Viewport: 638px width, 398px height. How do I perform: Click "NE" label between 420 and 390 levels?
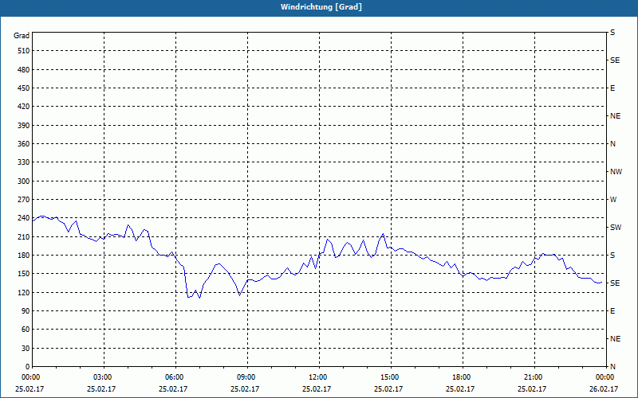pos(616,116)
